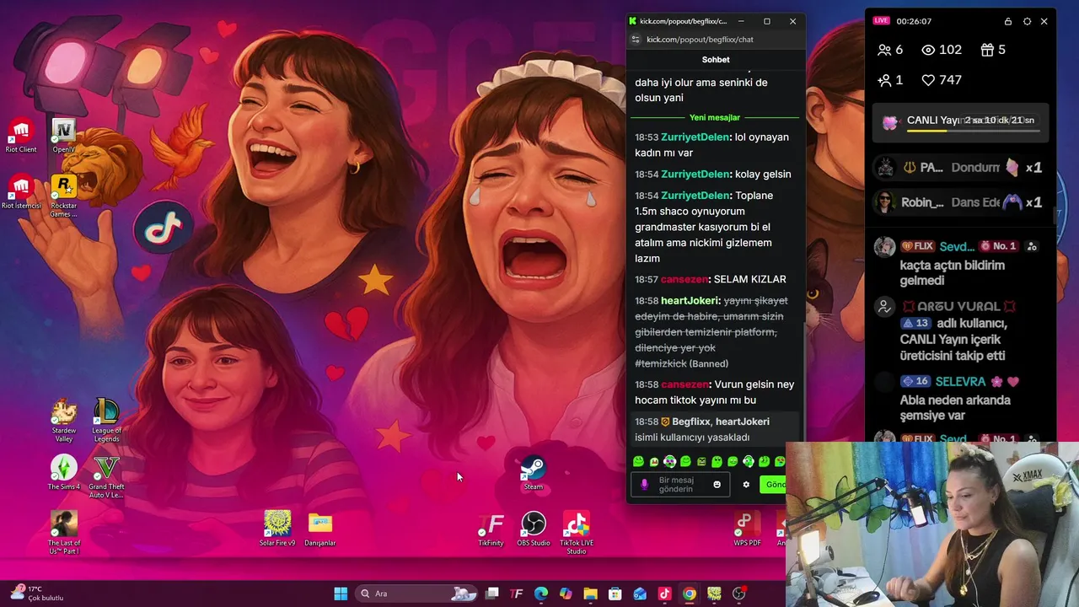Screen dimensions: 1079x607
Task: Open Microsoft Store from the taskbar
Action: 615,594
